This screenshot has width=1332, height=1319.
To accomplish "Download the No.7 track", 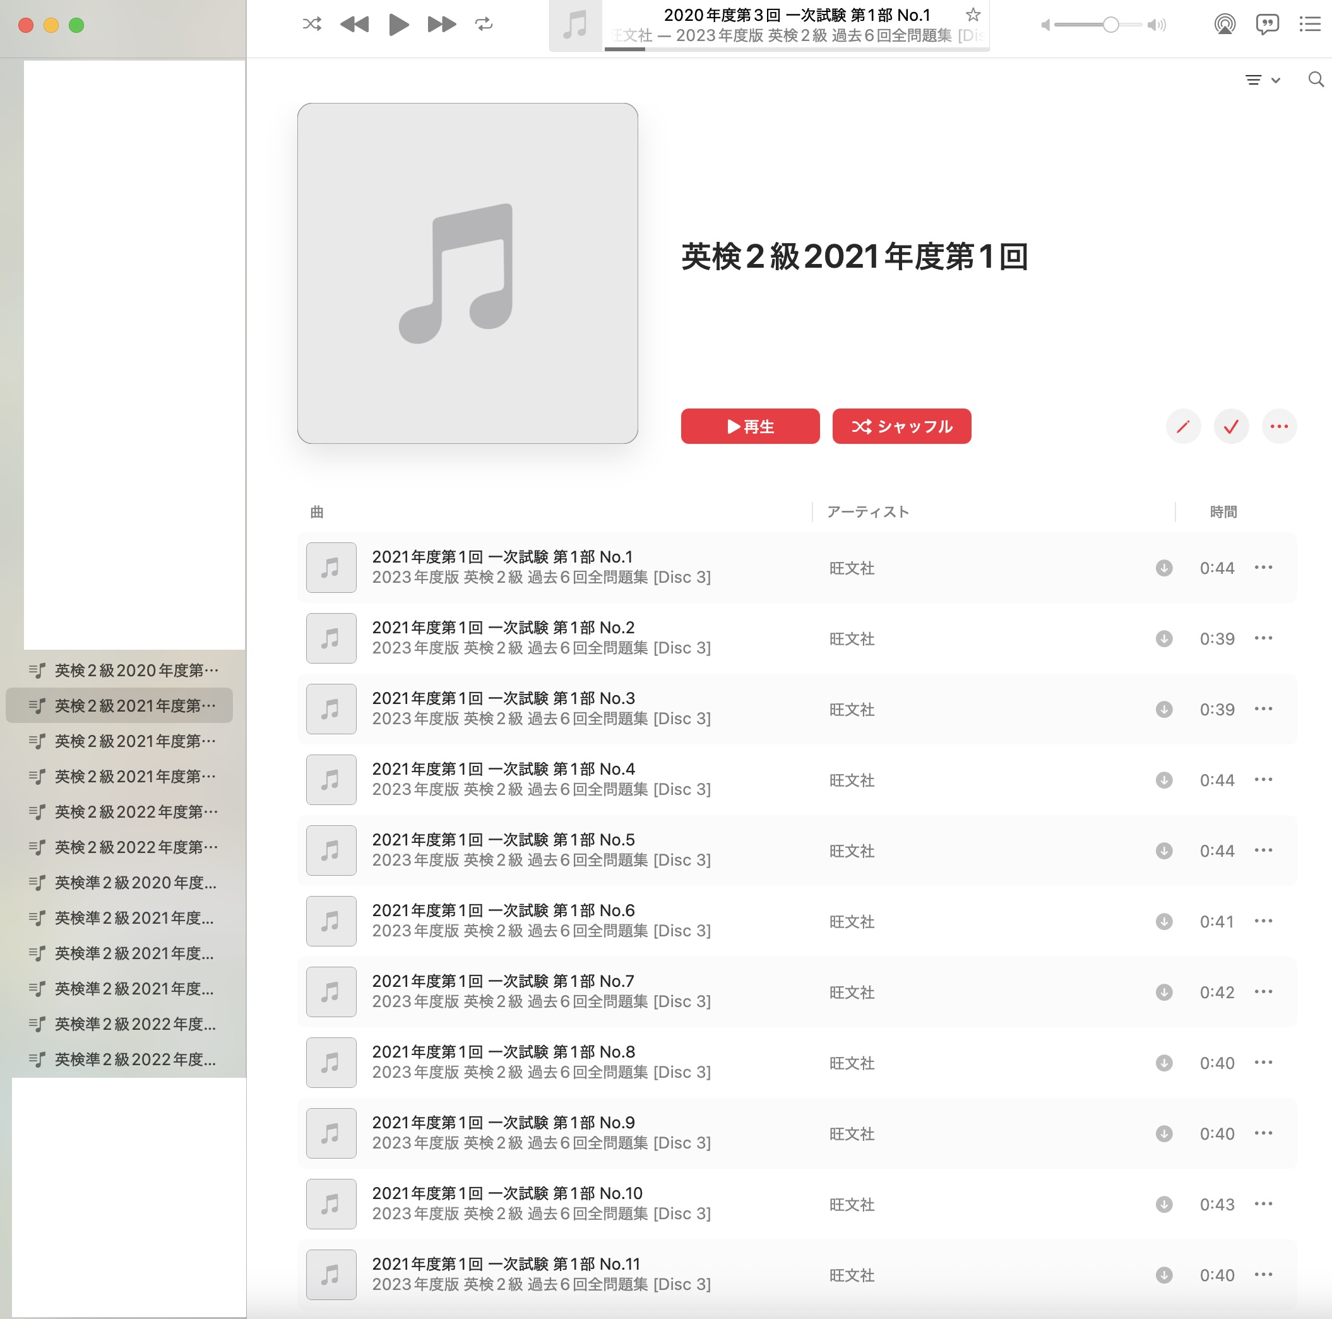I will (x=1164, y=991).
